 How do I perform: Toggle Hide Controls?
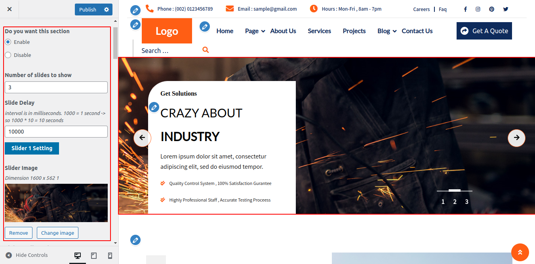point(27,255)
